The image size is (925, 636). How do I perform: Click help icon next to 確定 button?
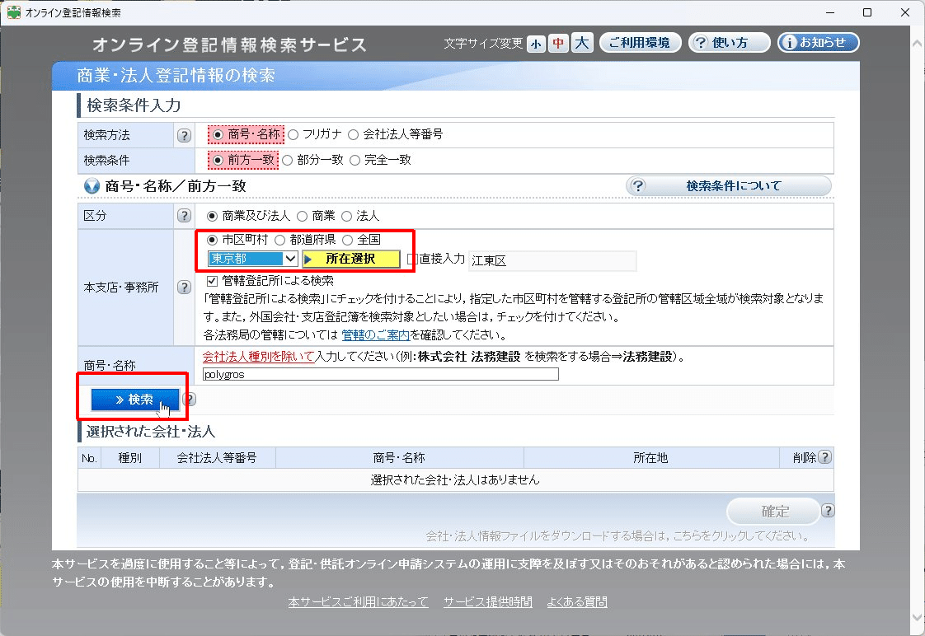(828, 511)
